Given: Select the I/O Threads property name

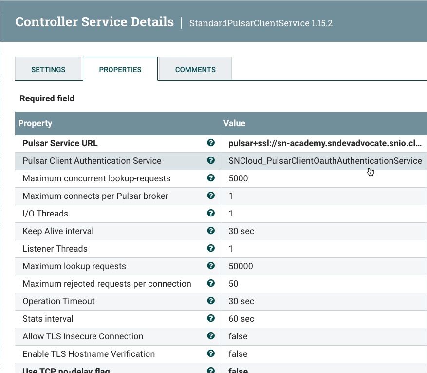Looking at the screenshot, I should click(45, 214).
